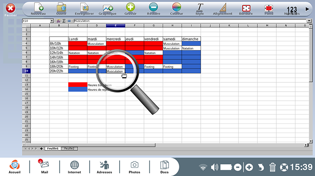Open Bordure border options
Viewport: 315px width, 176px height.
(246, 9)
